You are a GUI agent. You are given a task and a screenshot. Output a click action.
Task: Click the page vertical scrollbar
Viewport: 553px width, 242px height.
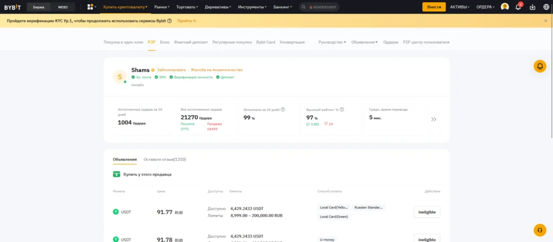coord(551,76)
